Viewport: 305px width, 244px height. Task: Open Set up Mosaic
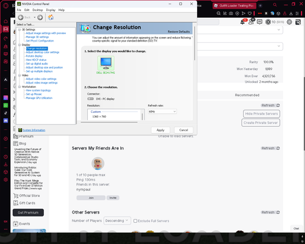point(34,94)
